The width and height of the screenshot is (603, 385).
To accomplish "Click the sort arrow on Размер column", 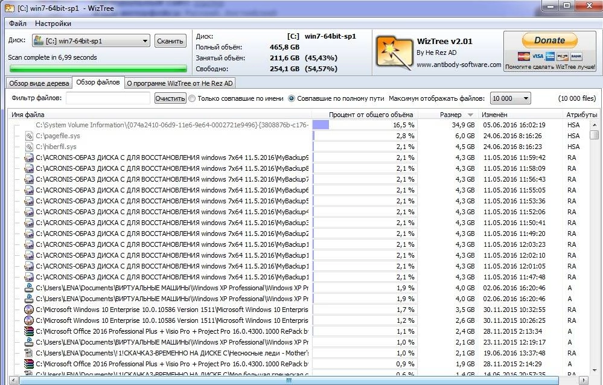I will (x=470, y=115).
